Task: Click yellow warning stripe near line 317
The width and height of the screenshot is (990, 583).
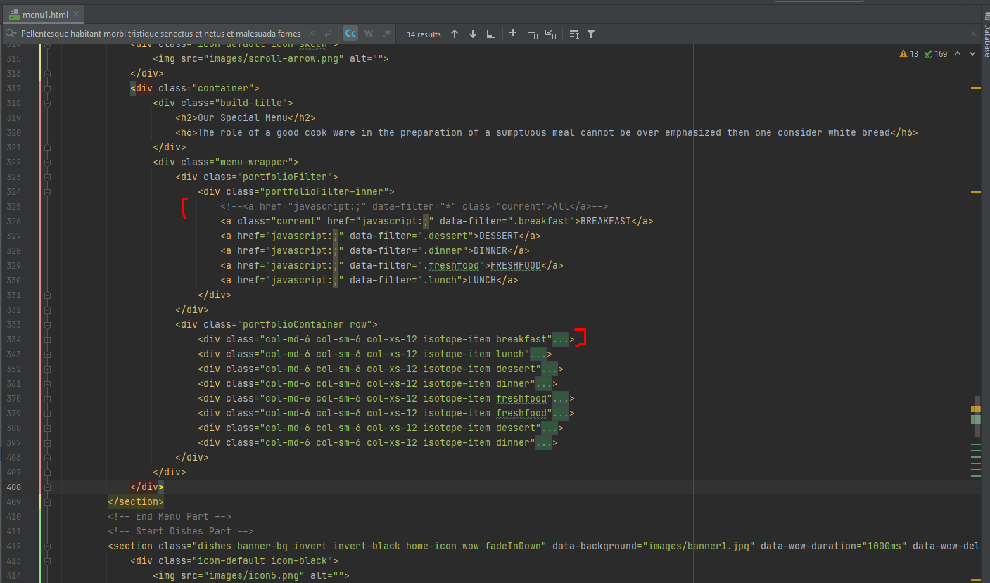Action: pyautogui.click(x=975, y=89)
